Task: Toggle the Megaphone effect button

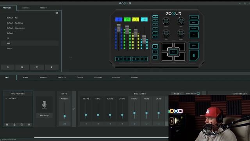Action: coord(194,17)
